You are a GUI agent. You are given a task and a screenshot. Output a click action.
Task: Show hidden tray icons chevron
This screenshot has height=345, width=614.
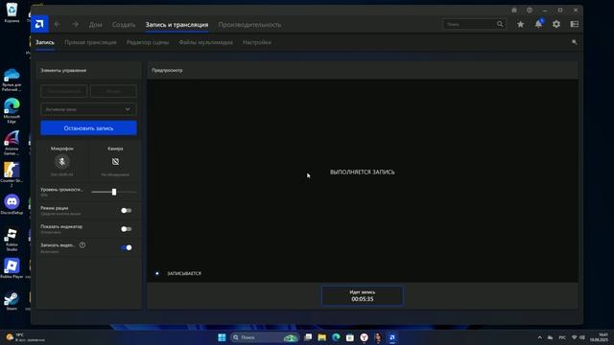point(539,337)
